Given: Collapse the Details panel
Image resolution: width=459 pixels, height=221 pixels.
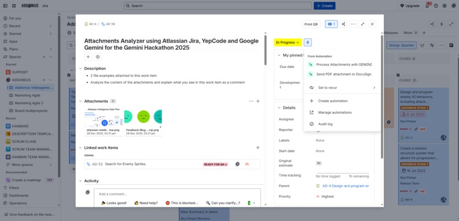Looking at the screenshot, I should coord(279,108).
